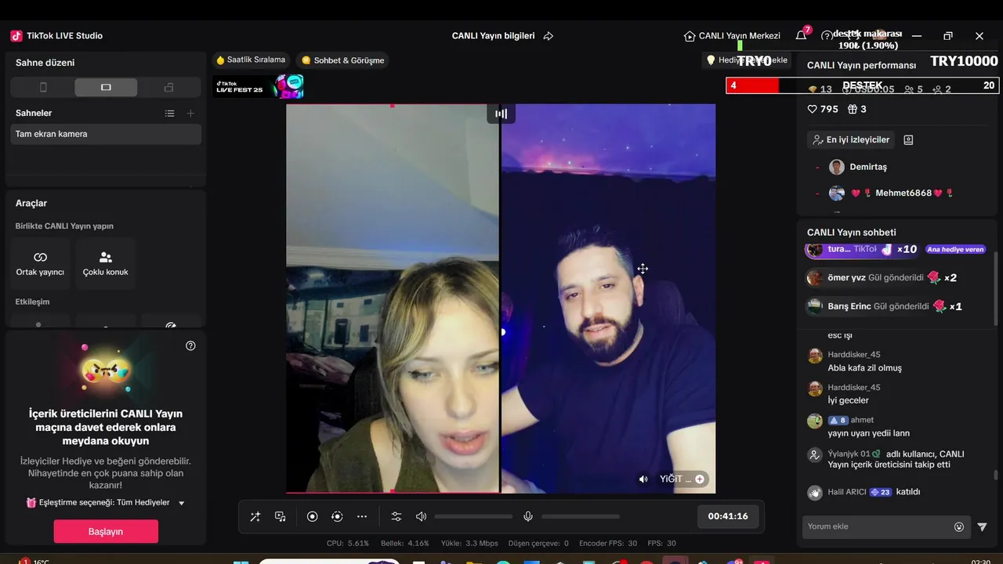Open Barış Erinc gift message in chat
The image size is (1003, 564).
885,306
